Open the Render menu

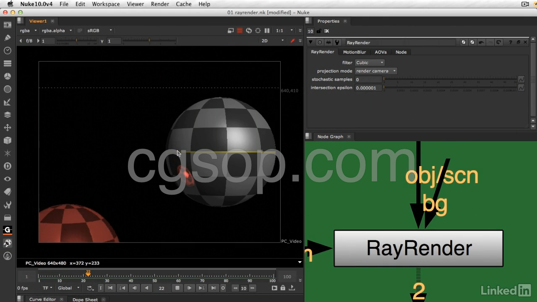(160, 4)
